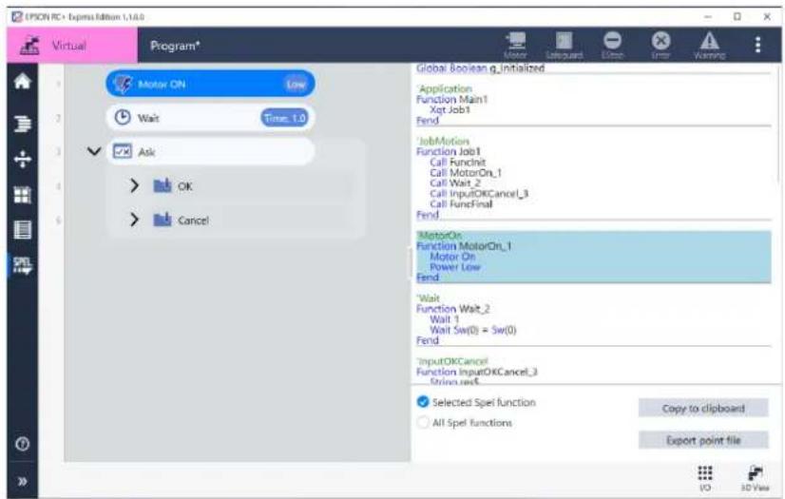Click the Call FuncFinal code line
Screen dimensions: 785x499
pos(461,203)
